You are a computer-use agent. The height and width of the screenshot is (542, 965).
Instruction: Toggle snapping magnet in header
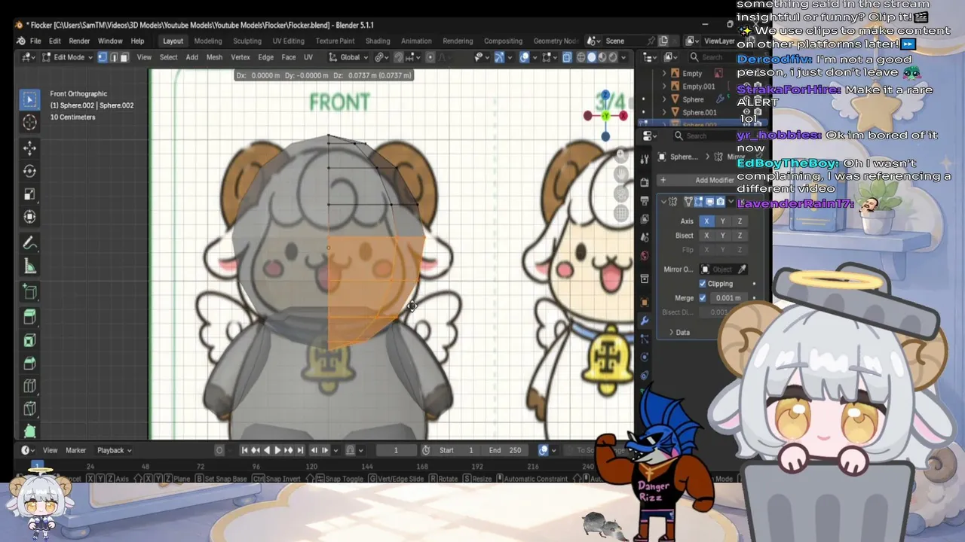tap(399, 57)
